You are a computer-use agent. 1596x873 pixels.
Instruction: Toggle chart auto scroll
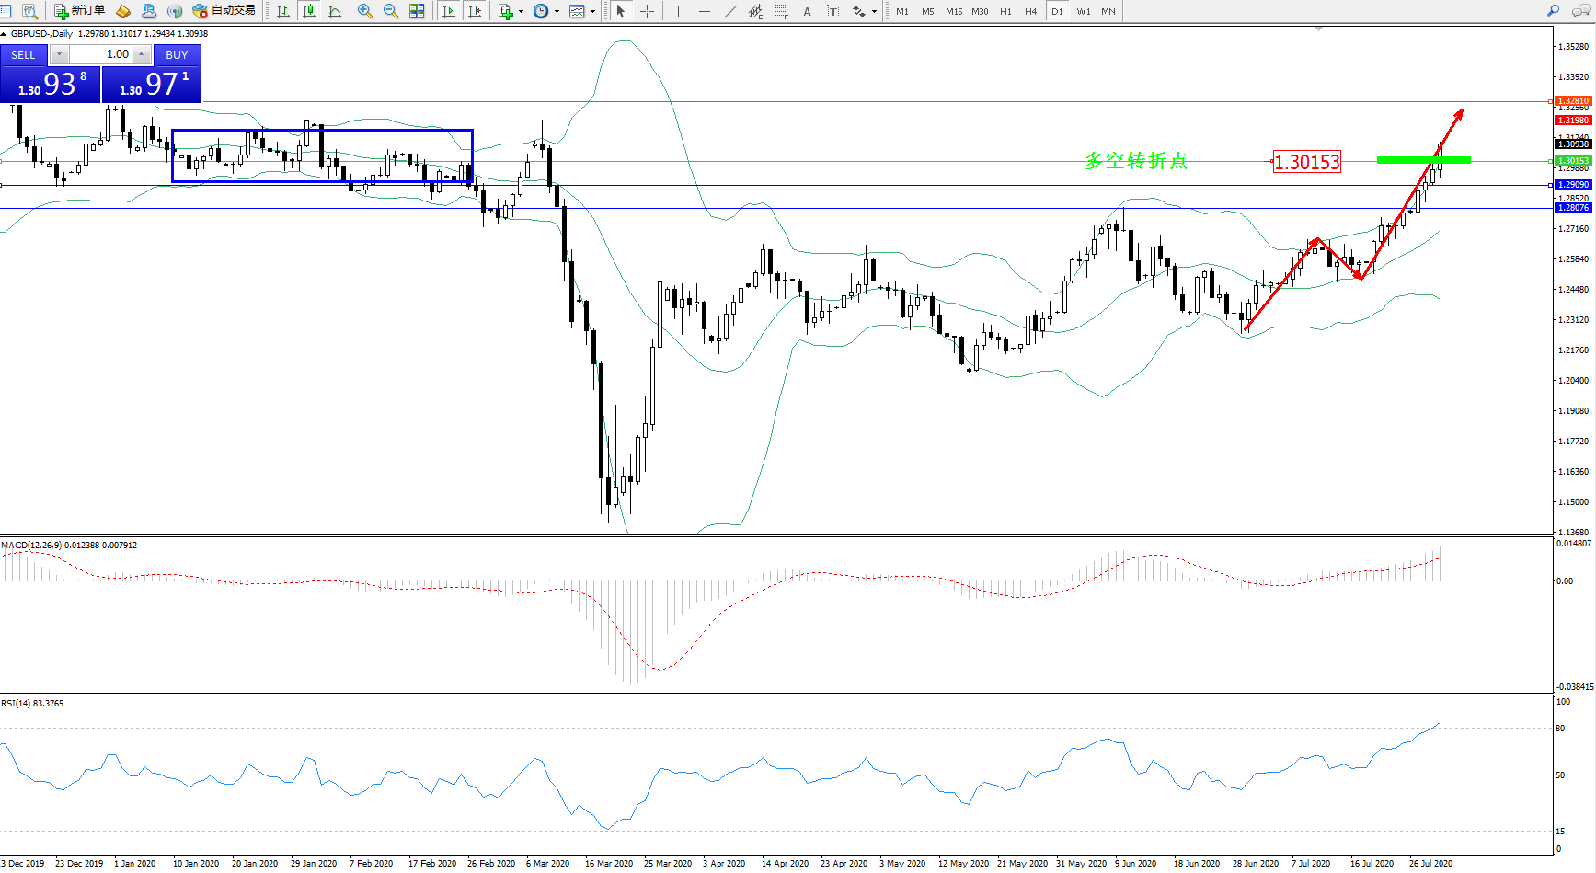tap(449, 11)
